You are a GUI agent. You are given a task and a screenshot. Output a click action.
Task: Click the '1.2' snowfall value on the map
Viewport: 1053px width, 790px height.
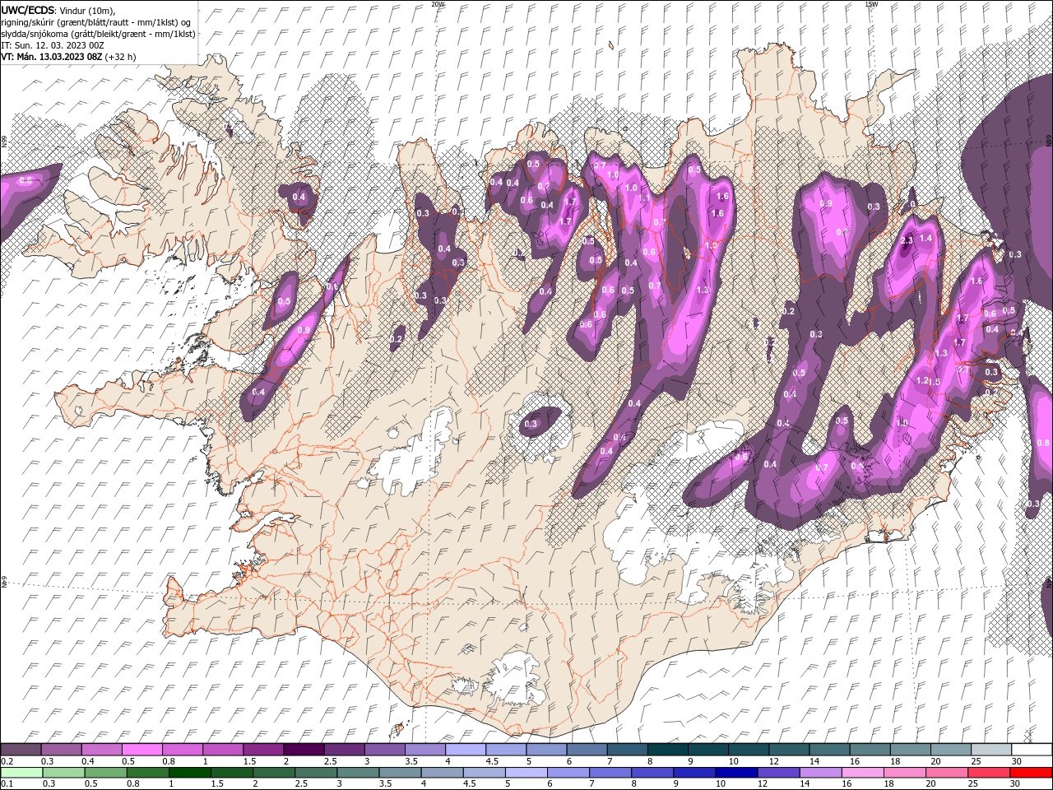922,381
